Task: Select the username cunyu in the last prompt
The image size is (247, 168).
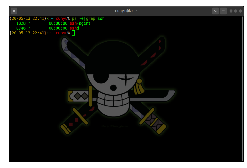Action: coord(61,33)
